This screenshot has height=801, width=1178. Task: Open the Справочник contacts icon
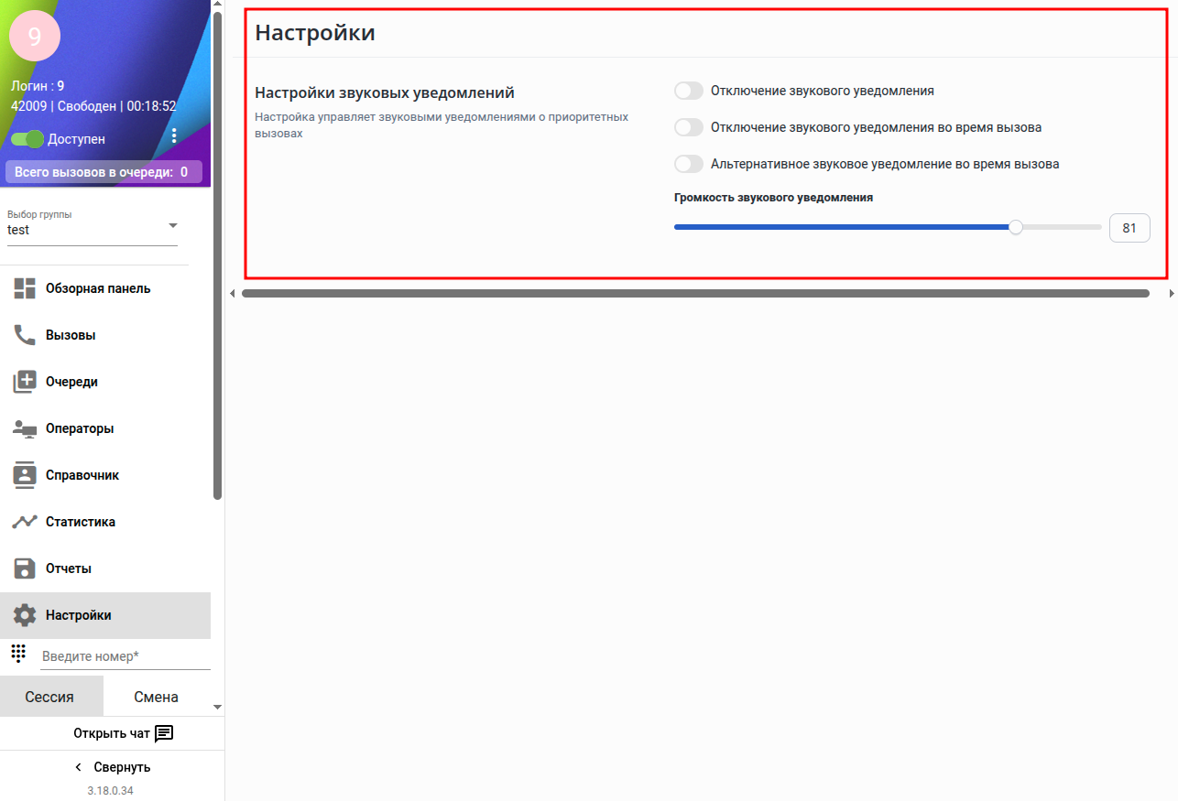[x=25, y=475]
